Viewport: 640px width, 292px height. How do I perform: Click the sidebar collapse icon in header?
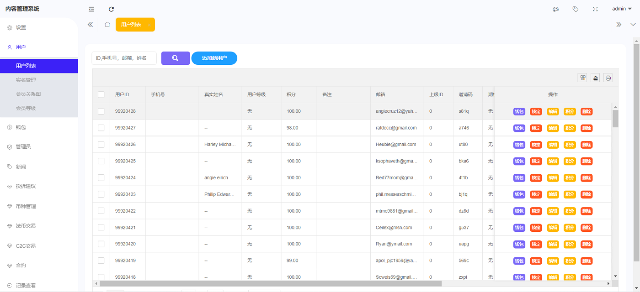point(91,9)
